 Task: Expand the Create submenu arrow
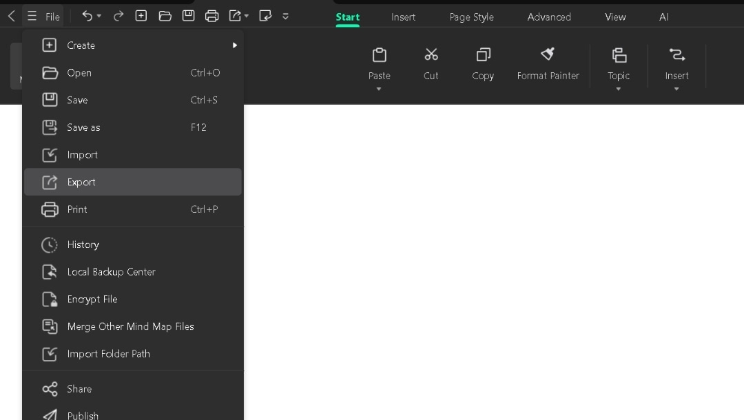tap(234, 45)
